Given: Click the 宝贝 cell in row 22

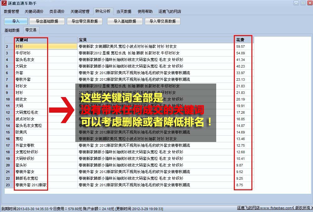Looking at the screenshot, I should (x=156, y=178).
